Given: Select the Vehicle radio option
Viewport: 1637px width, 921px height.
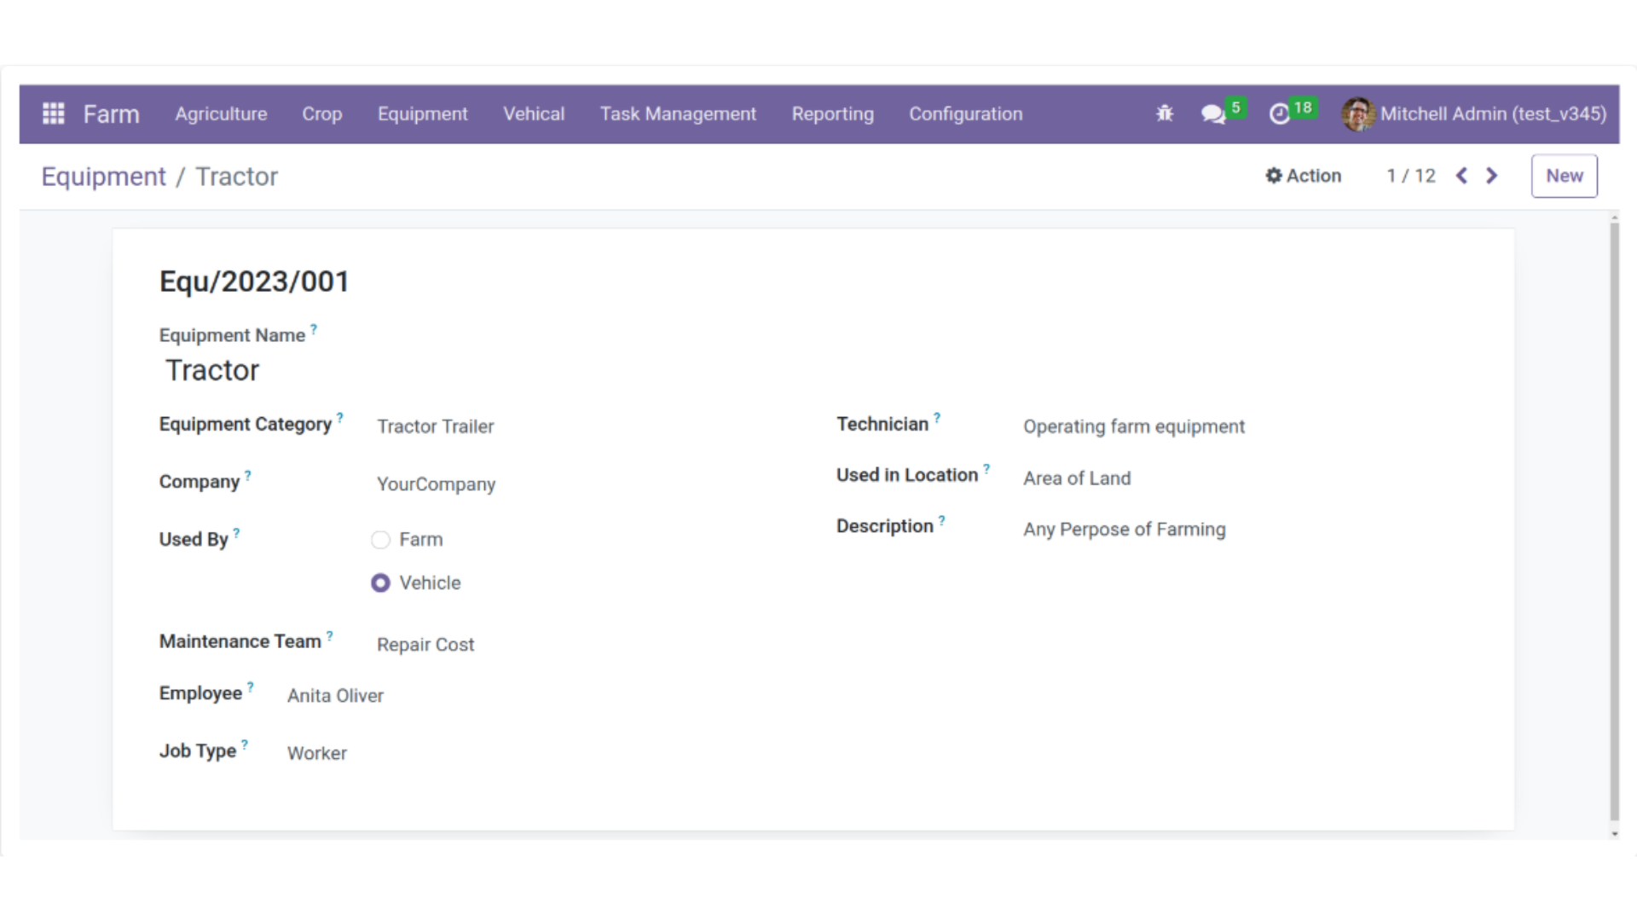Looking at the screenshot, I should coord(380,583).
